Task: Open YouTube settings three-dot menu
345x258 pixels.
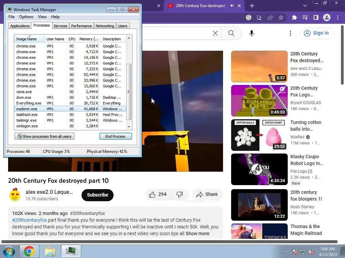Action: pos(290,33)
